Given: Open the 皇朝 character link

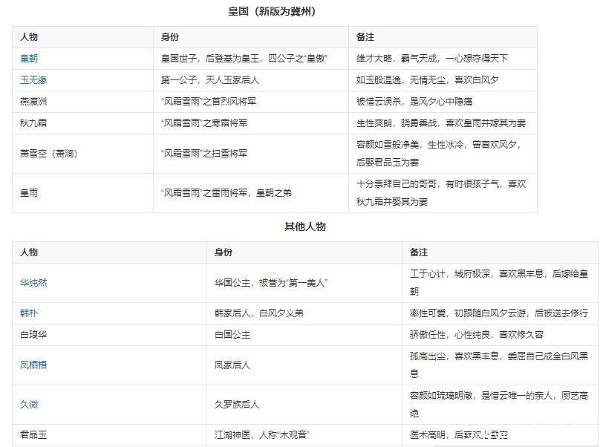Looking at the screenshot, I should [x=27, y=57].
